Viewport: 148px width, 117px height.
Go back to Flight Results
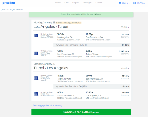pyautogui.click(x=12, y=9)
